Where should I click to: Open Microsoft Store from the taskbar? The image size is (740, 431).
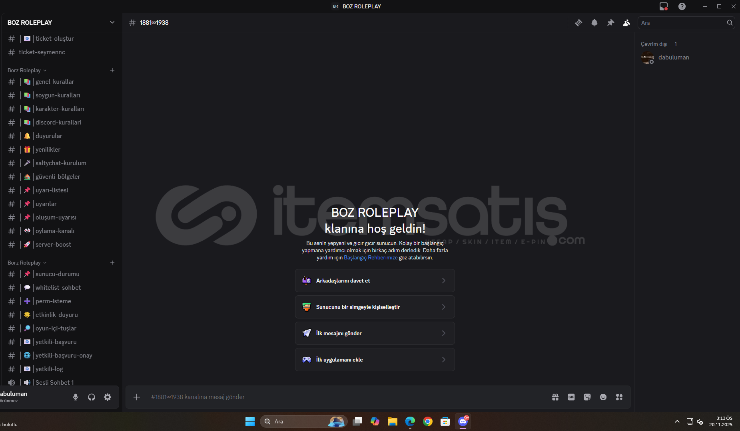click(445, 421)
